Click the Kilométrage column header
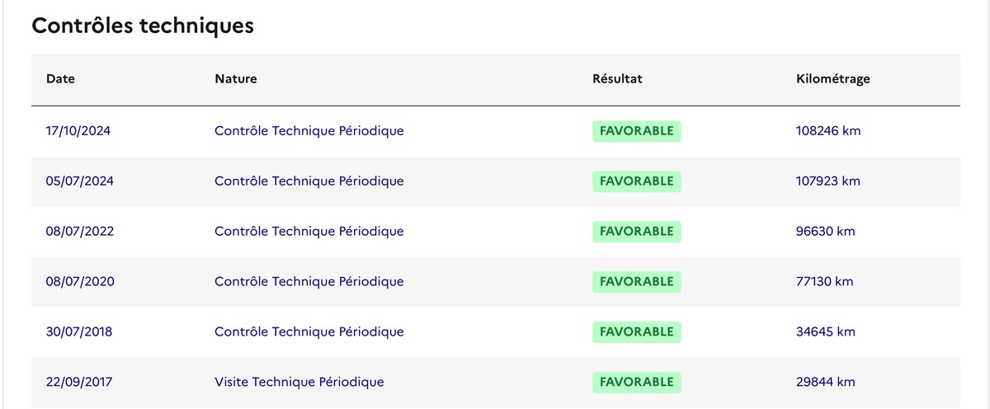The width and height of the screenshot is (990, 409). [832, 79]
